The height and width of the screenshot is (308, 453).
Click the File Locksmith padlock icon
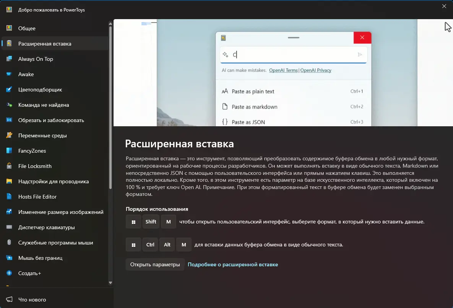(9, 166)
